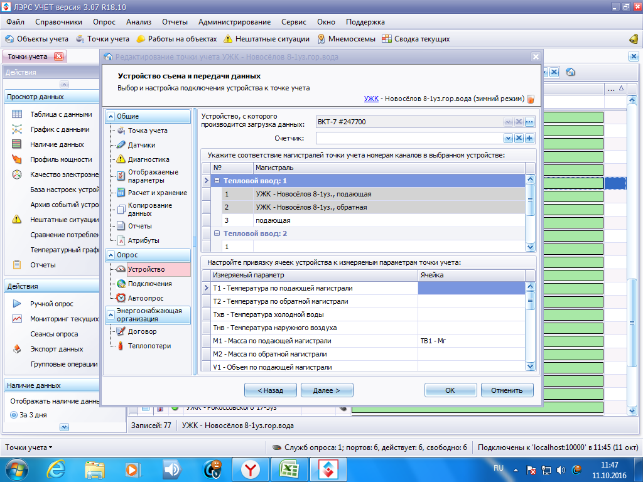Image resolution: width=643 pixels, height=482 pixels.
Task: Open the Сервис menu
Action: 294,22
